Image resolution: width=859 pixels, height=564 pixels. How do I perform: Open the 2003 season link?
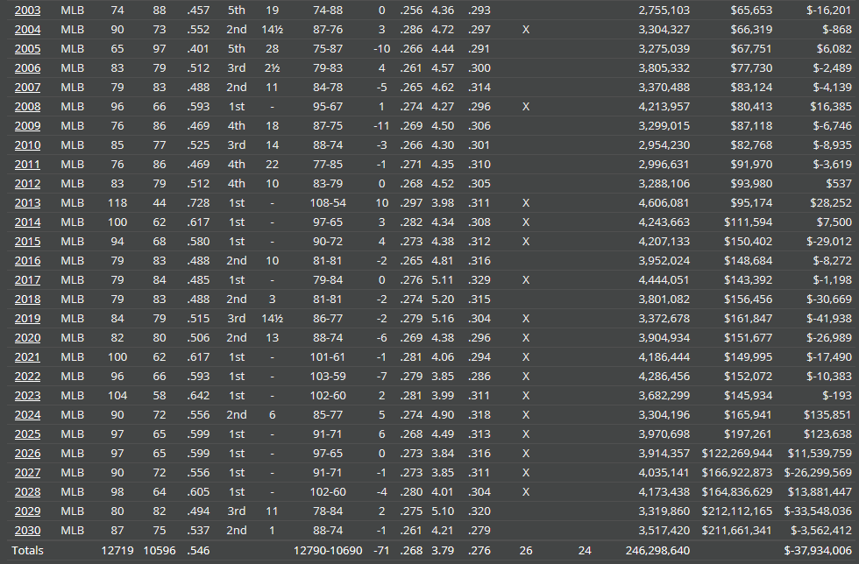point(27,10)
